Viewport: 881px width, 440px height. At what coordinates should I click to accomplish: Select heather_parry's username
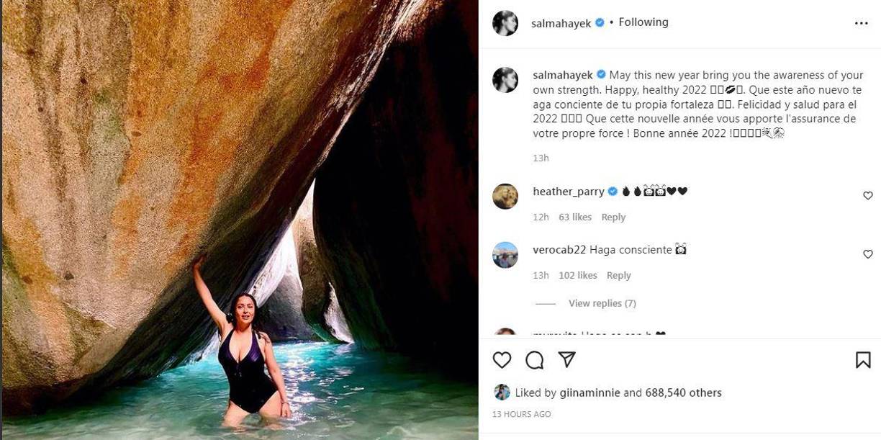pos(568,191)
